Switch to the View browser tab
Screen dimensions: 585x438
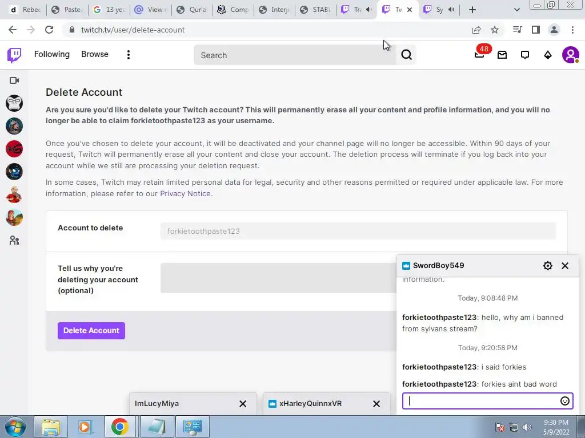151,10
